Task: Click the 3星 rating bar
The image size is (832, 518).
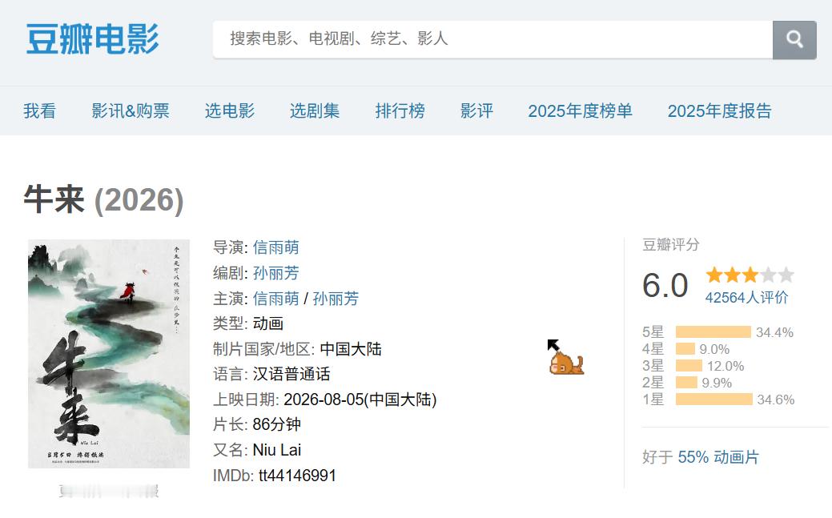Action: point(689,366)
